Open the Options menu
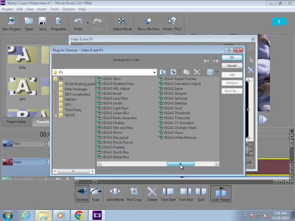This screenshot has width=295, height=221. [69, 9]
